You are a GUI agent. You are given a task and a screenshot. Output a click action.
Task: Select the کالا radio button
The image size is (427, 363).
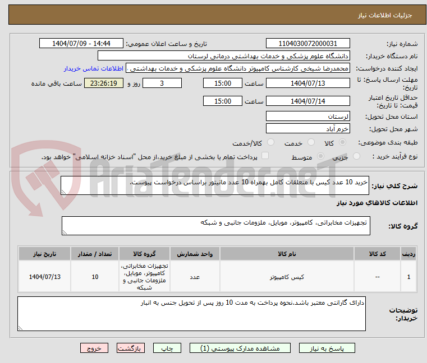[343, 142]
